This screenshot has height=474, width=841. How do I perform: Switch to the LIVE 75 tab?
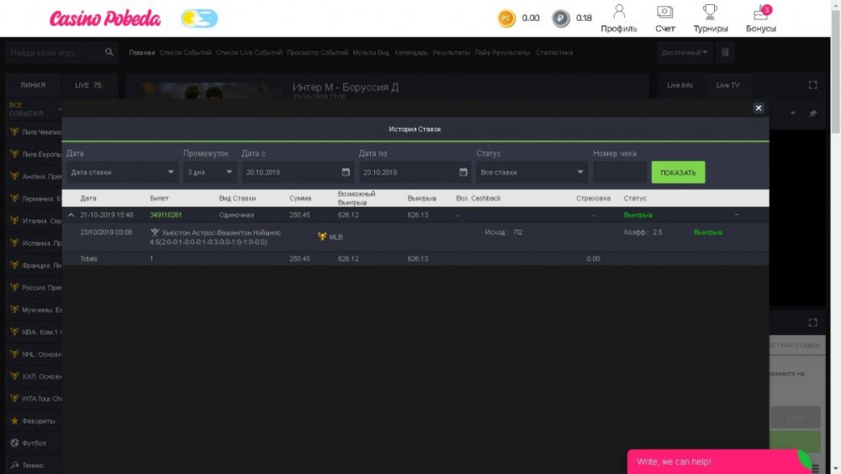87,85
